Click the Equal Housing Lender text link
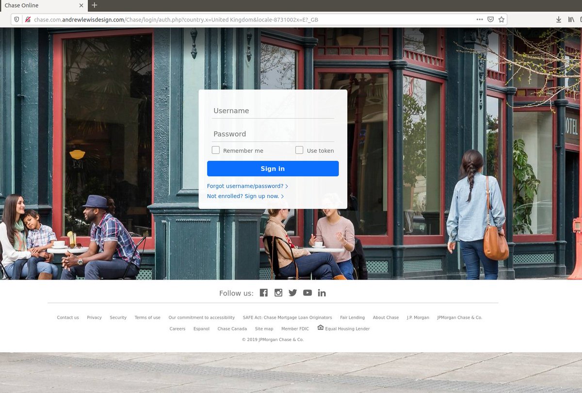The height and width of the screenshot is (393, 582). pos(347,329)
